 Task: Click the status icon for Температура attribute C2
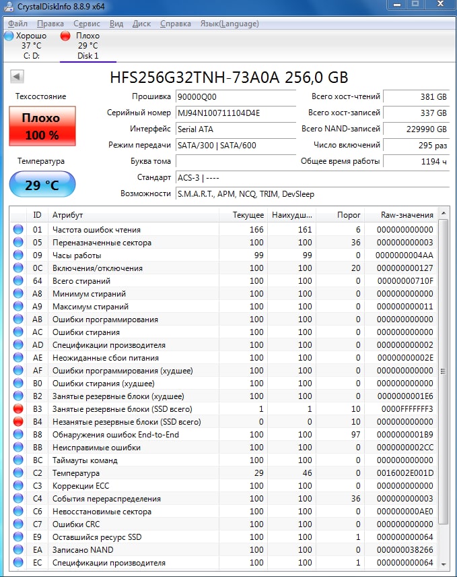[x=18, y=473]
